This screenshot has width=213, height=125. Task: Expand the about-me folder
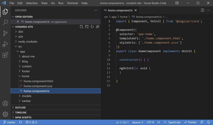pos(56,56)
